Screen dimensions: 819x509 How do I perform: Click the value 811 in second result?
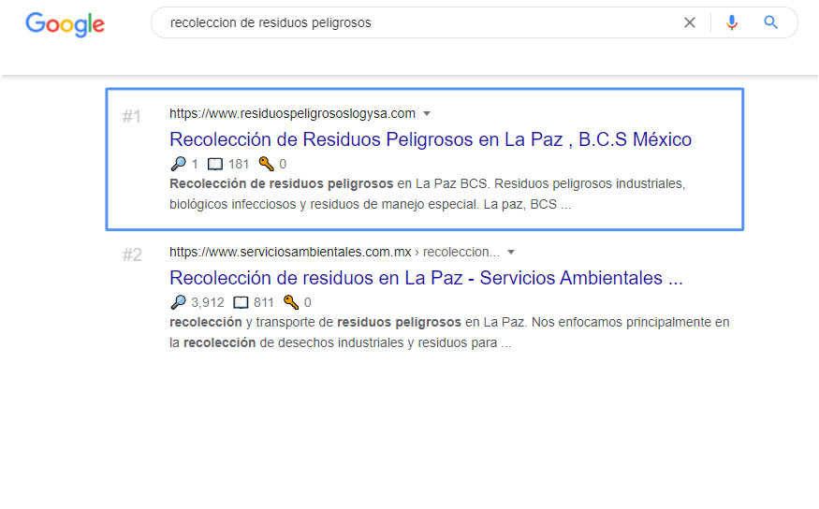point(264,303)
